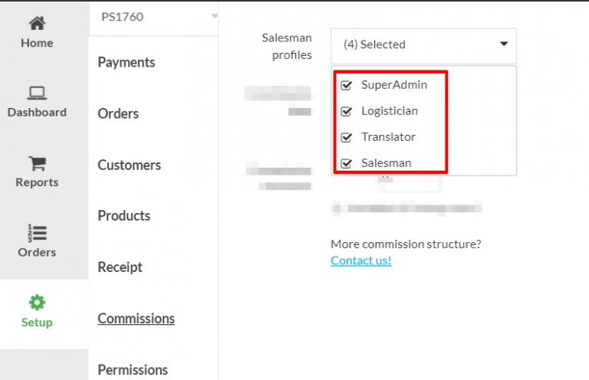Screen dimensions: 589x380
Task: Uncheck the Logistician profile checkbox
Action: click(x=346, y=111)
